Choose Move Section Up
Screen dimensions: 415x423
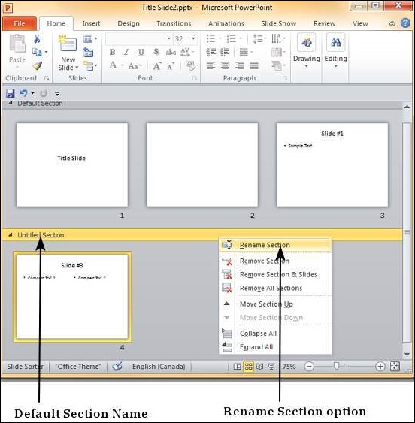tap(275, 304)
